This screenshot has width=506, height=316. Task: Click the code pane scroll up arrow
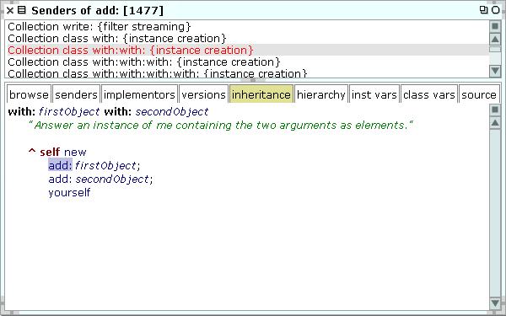click(x=495, y=123)
